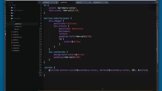Click the 'div.contenido' selector text
Viewport: 162px width, 91px height.
[x=57, y=52]
